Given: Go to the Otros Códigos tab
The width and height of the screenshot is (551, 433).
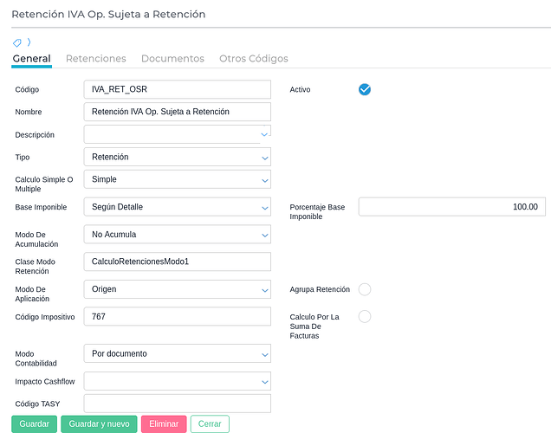Looking at the screenshot, I should pyautogui.click(x=254, y=59).
